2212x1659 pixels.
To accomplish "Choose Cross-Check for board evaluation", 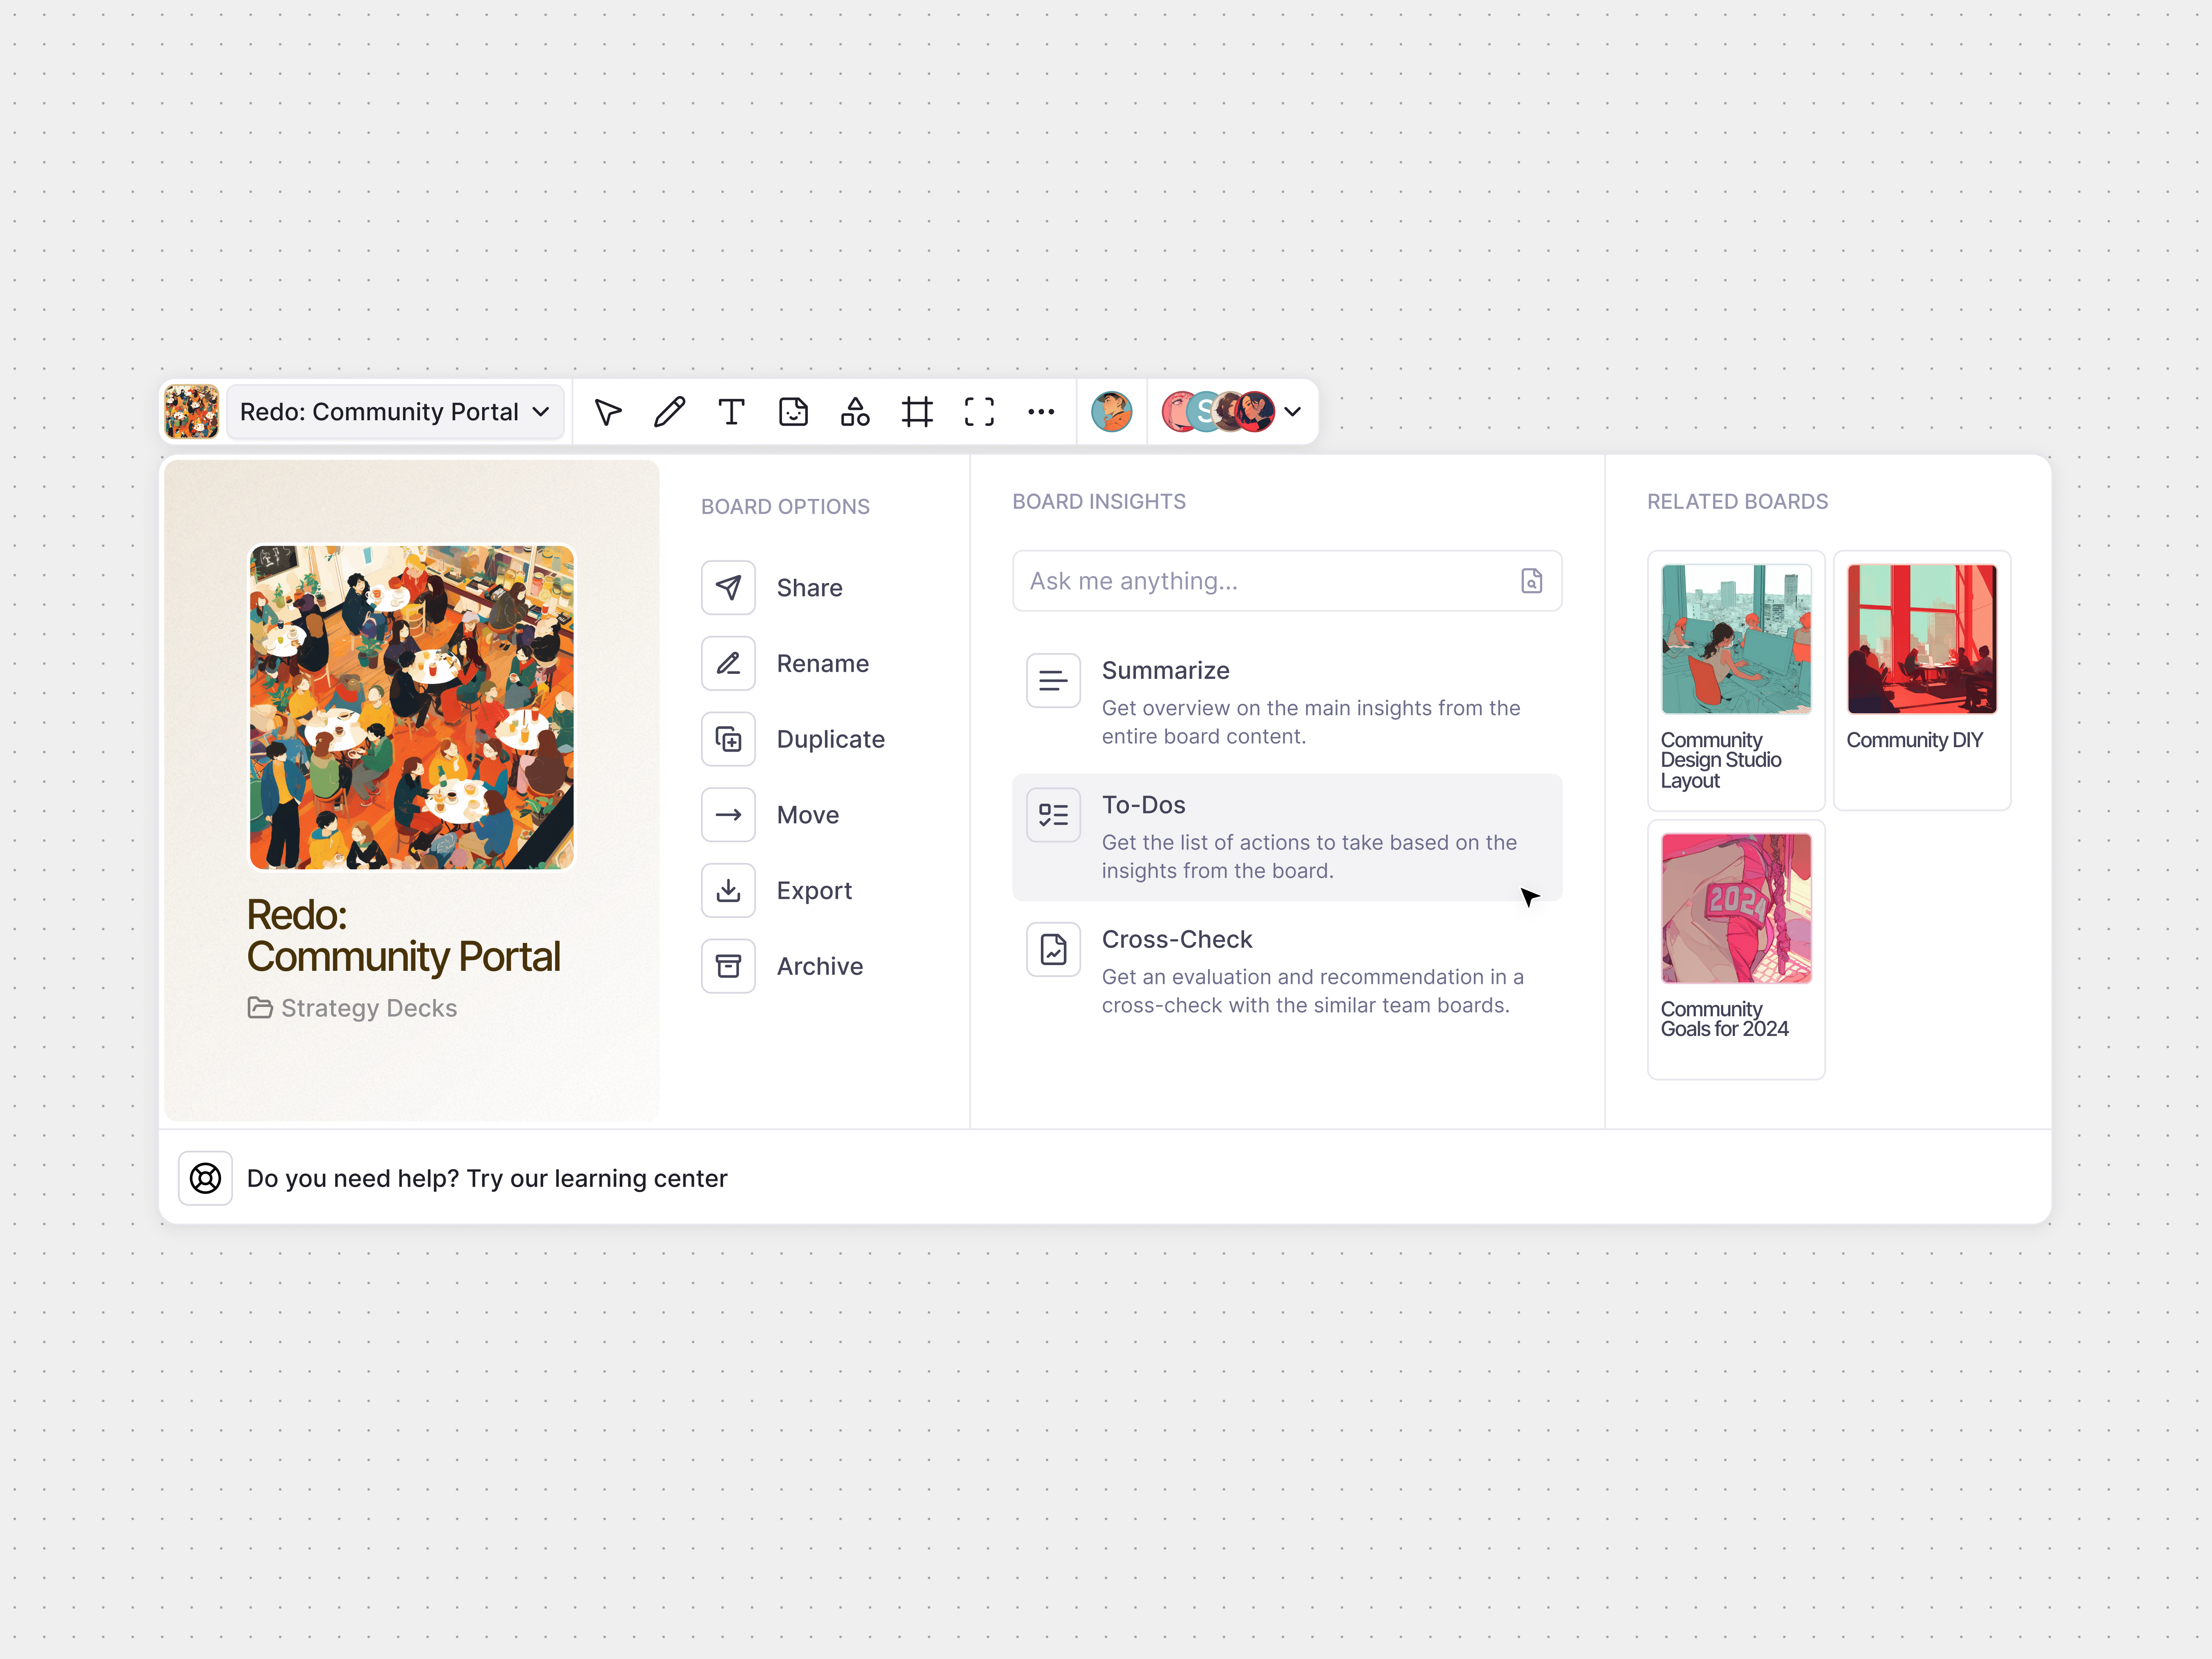I will click(x=1177, y=939).
